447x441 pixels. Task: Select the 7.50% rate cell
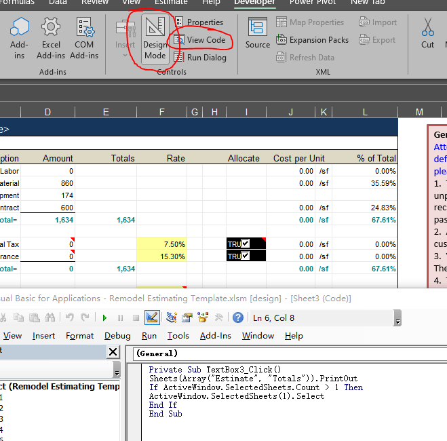click(x=161, y=244)
